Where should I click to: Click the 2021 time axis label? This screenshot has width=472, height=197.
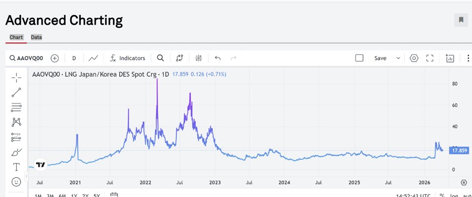point(75,183)
